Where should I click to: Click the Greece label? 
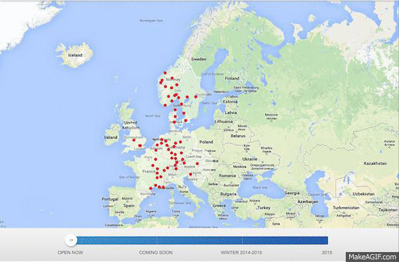coord(219,206)
